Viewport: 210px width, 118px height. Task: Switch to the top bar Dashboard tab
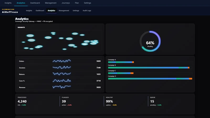[x=35, y=3]
